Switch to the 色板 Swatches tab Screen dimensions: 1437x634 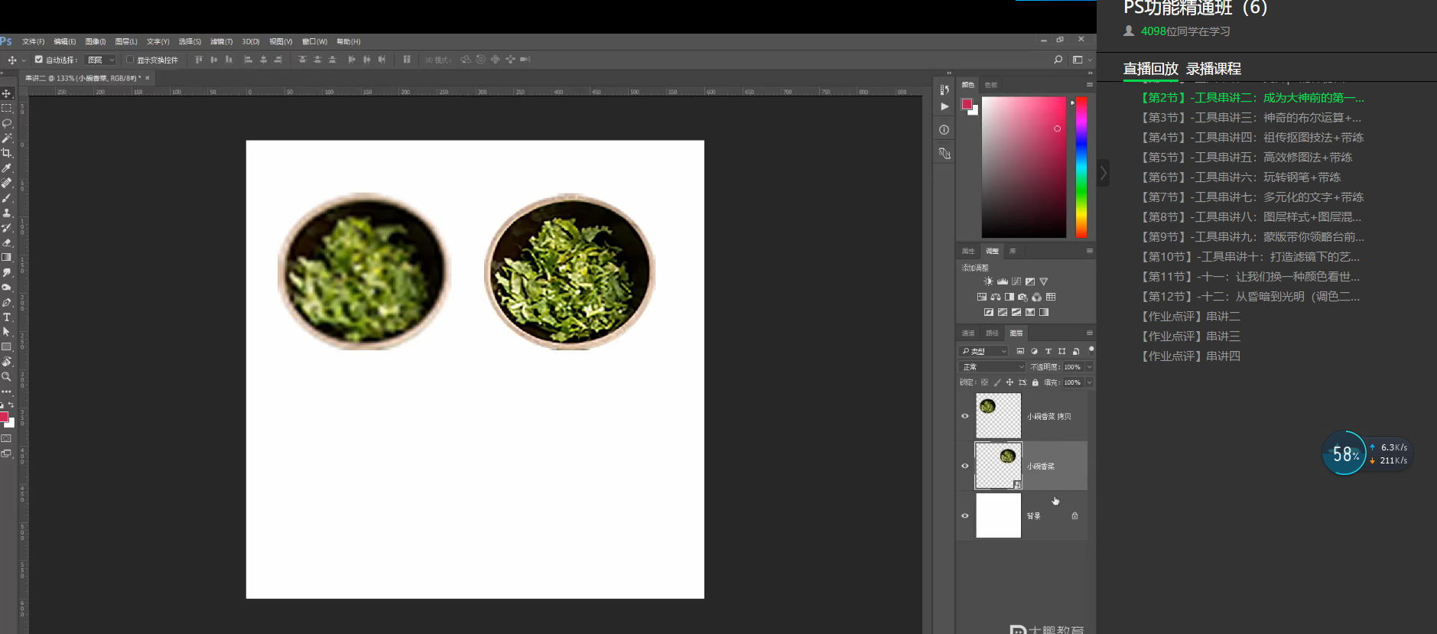point(991,85)
